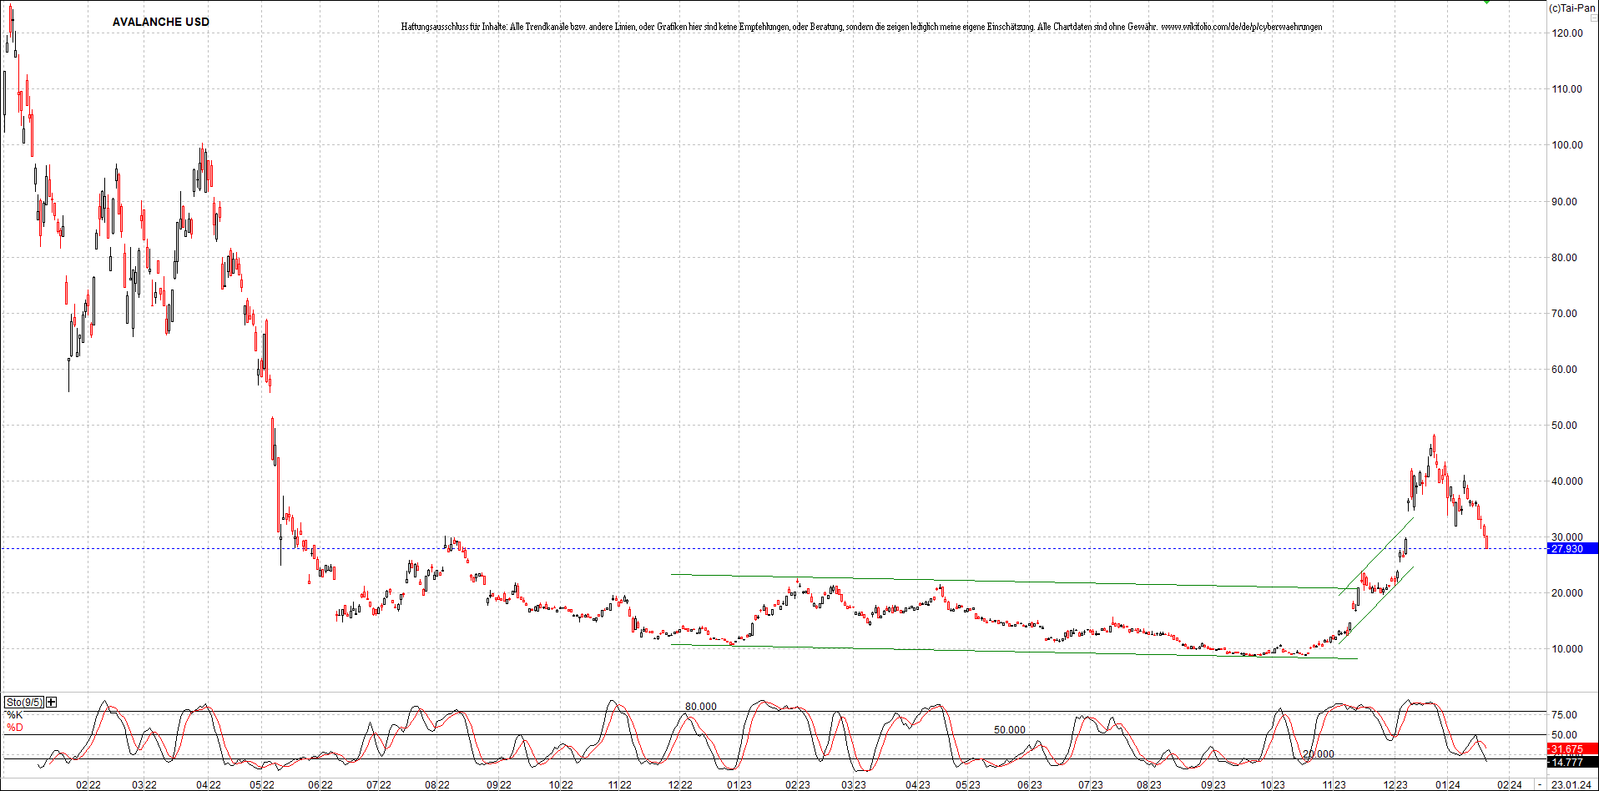Click the black 14.777 stochastic value tag
The width and height of the screenshot is (1599, 791).
[1571, 762]
